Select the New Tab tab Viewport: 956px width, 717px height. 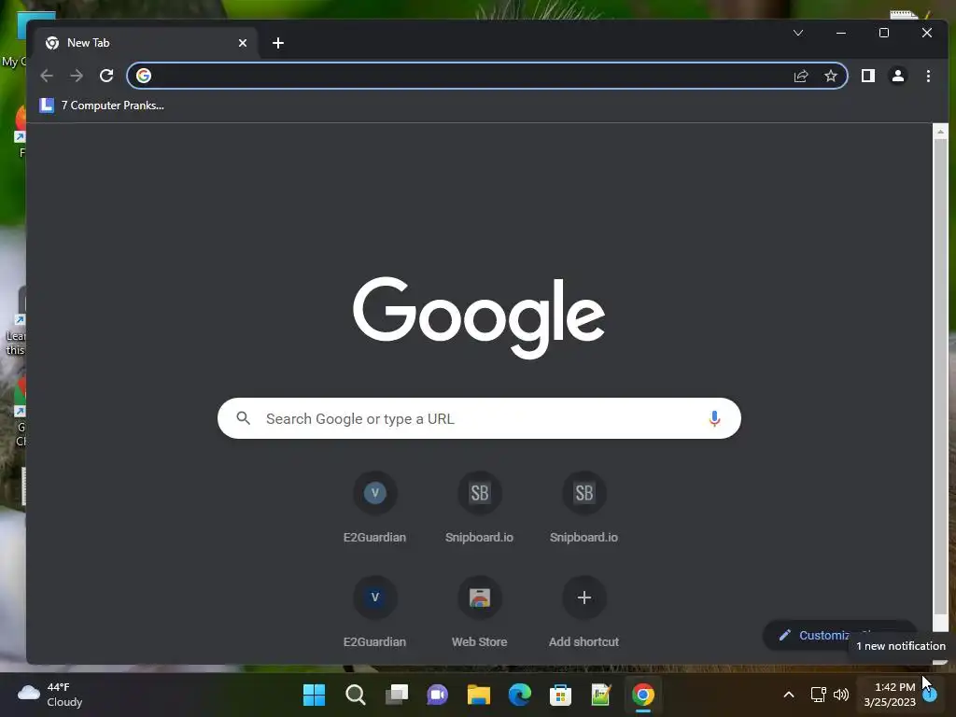pyautogui.click(x=147, y=43)
